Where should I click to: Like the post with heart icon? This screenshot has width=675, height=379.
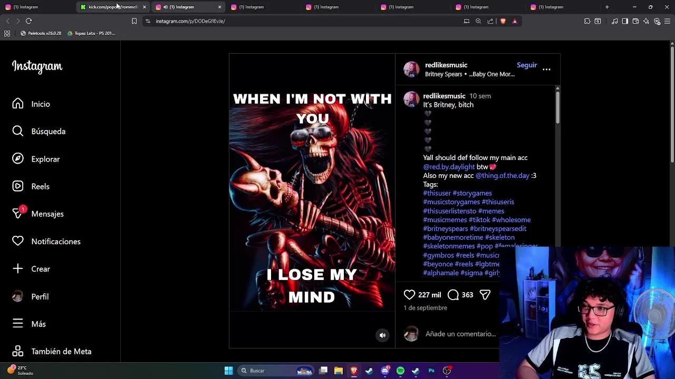[x=409, y=295]
